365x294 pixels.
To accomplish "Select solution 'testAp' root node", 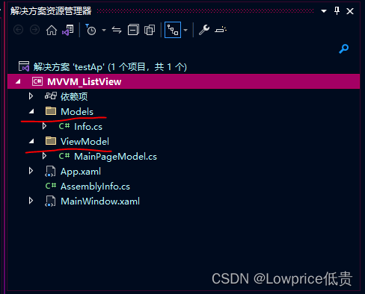I will click(x=110, y=67).
